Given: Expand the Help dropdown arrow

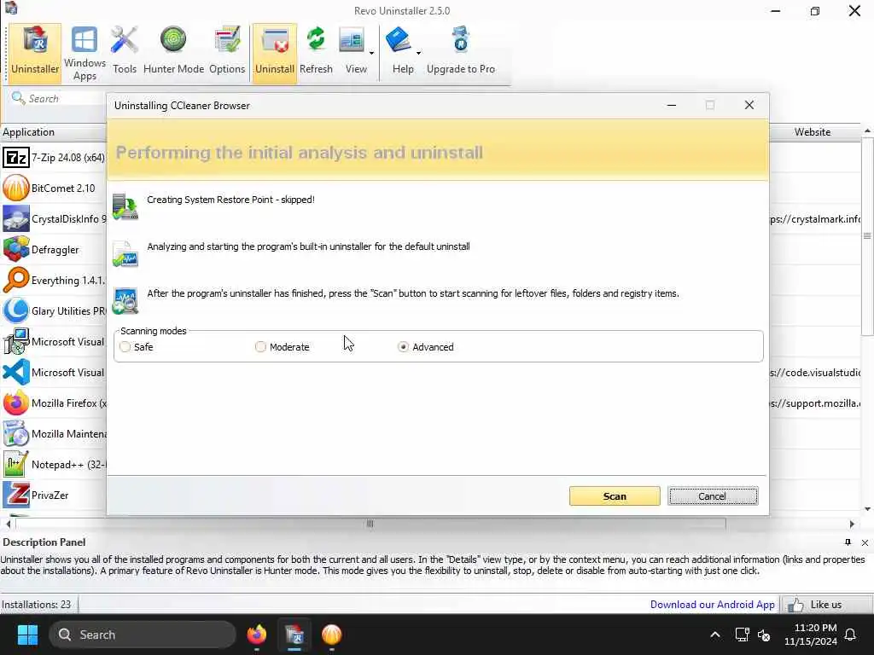Looking at the screenshot, I should (418, 54).
